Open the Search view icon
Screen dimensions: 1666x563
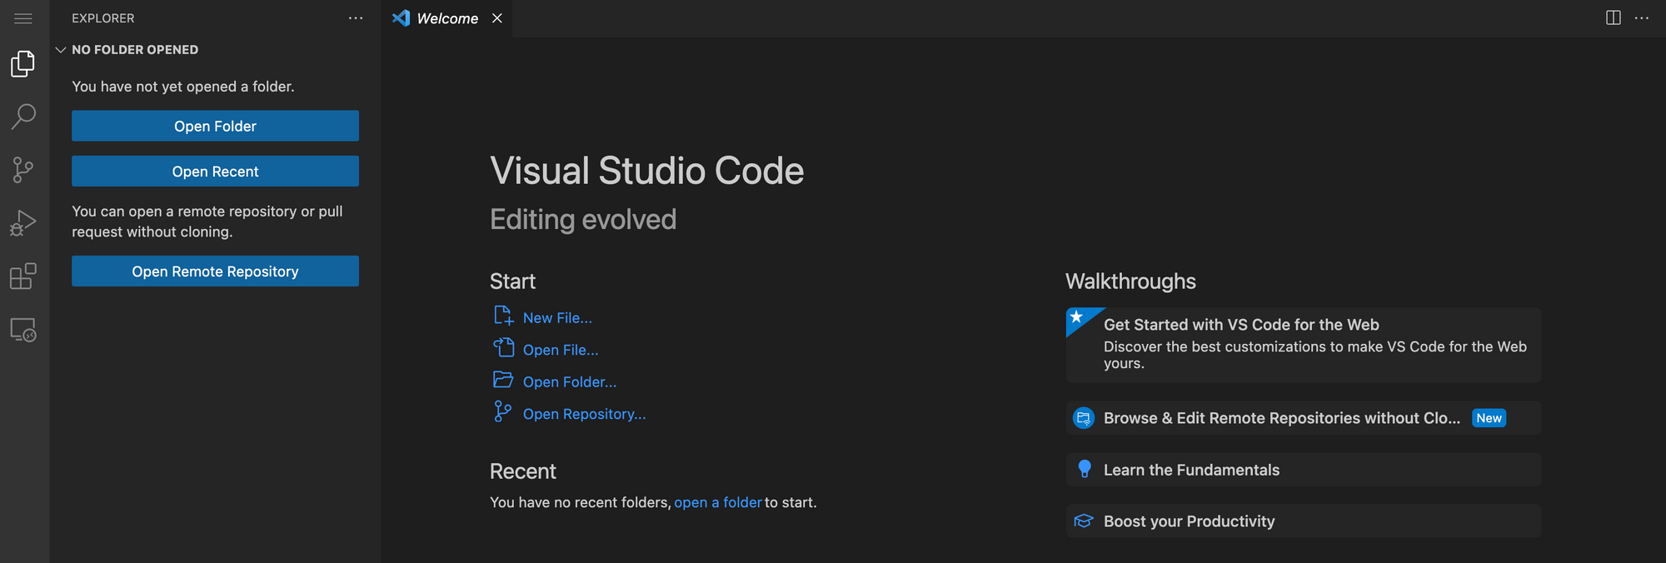tap(23, 117)
